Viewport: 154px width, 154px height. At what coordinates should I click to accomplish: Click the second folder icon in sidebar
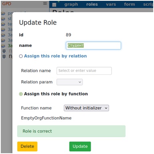pos(3,19)
